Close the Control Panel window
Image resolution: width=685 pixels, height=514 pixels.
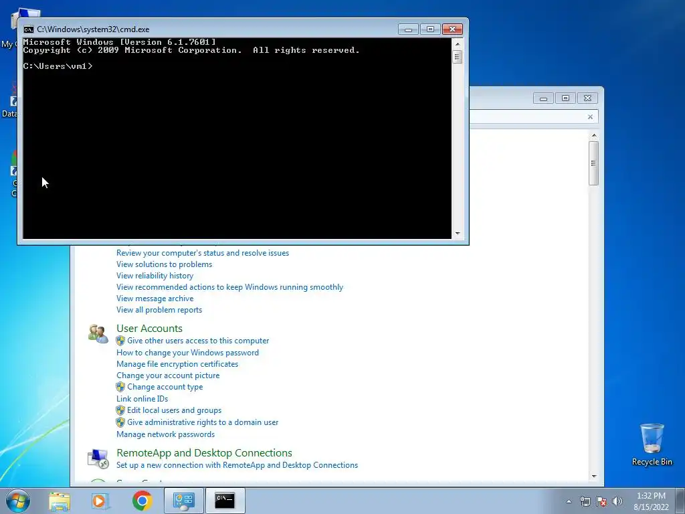click(587, 98)
